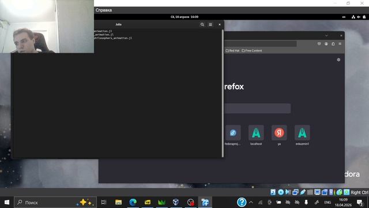Click the VirtualBox network adapters status icon
This screenshot has width=369, height=208.
(x=295, y=192)
